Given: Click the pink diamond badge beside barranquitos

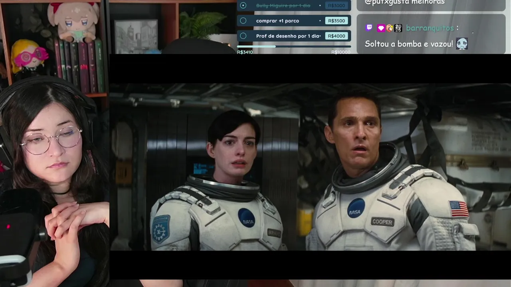Looking at the screenshot, I should pyautogui.click(x=381, y=28).
